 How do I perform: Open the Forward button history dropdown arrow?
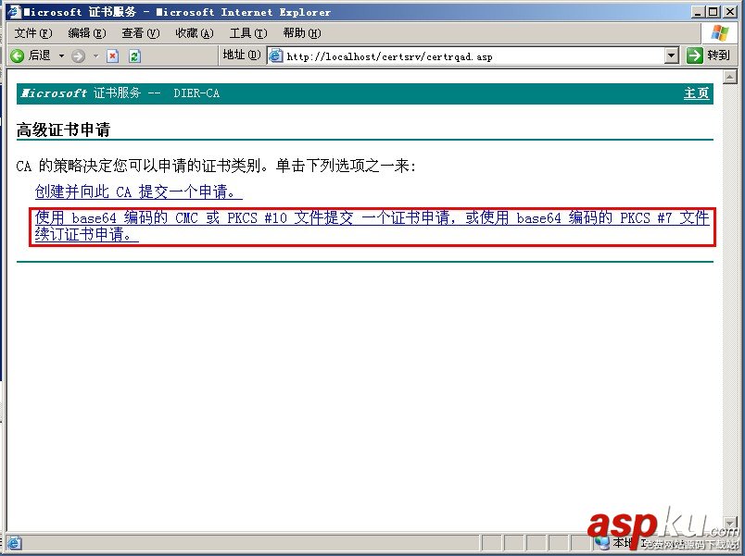tap(95, 56)
